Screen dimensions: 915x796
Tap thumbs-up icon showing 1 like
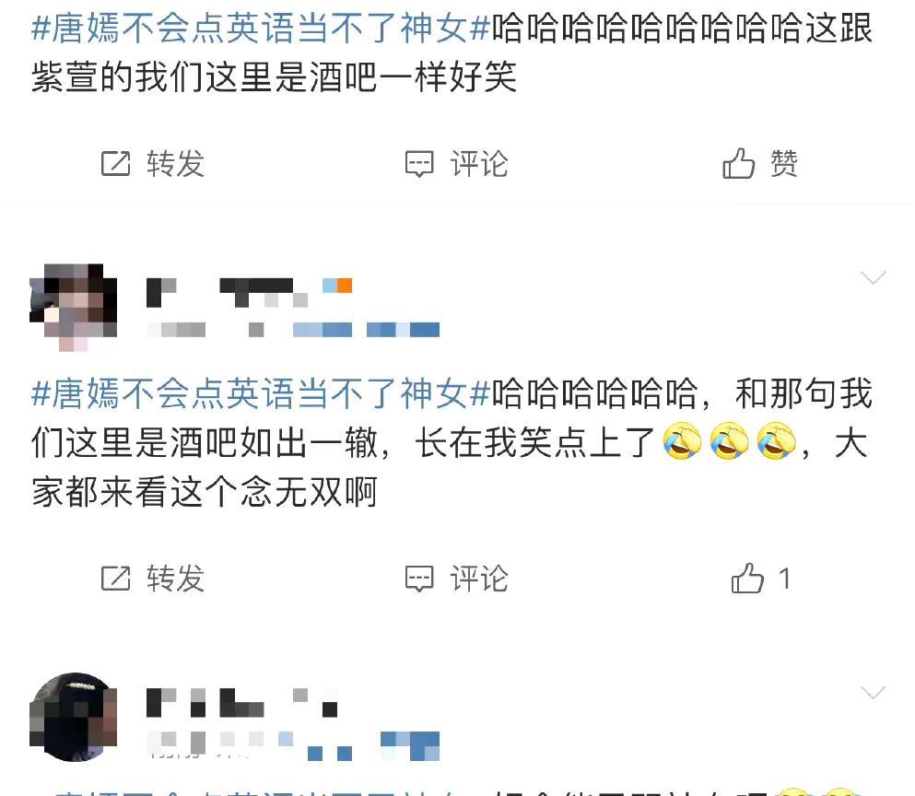point(747,578)
